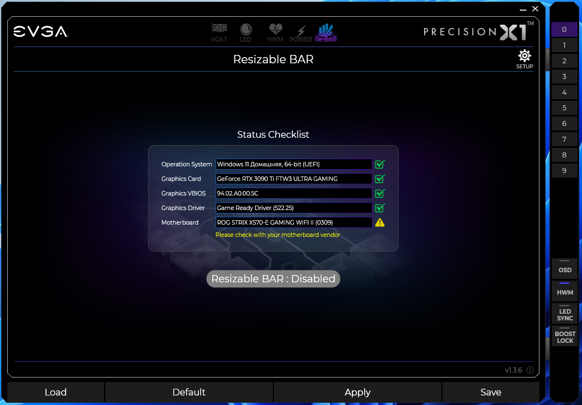Image resolution: width=582 pixels, height=405 pixels.
Task: Click the Graphics Card field GeForce RTX 3090 Ti
Action: pyautogui.click(x=294, y=179)
